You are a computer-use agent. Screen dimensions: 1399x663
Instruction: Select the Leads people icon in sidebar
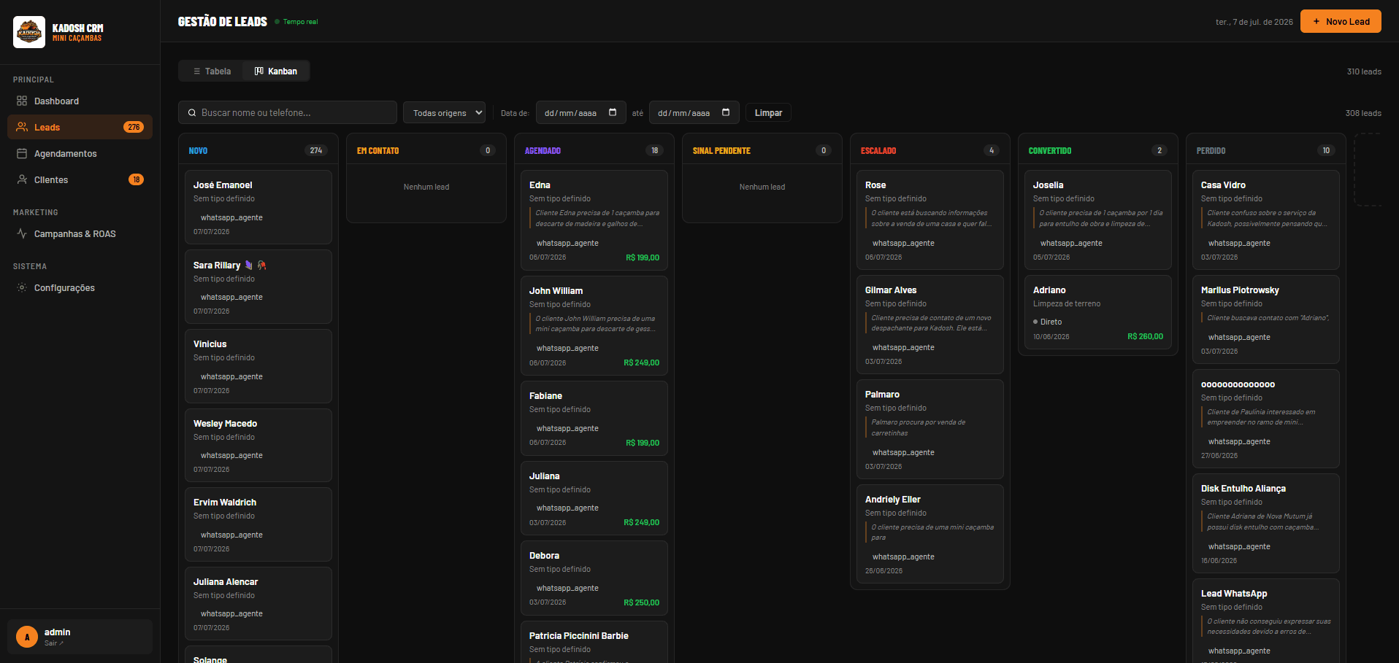point(22,127)
